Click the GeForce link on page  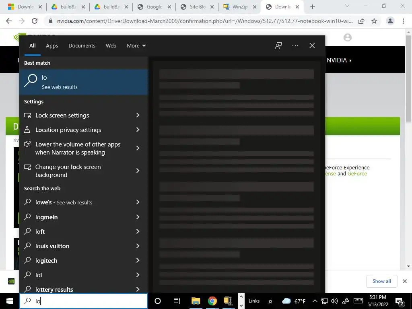(357, 174)
